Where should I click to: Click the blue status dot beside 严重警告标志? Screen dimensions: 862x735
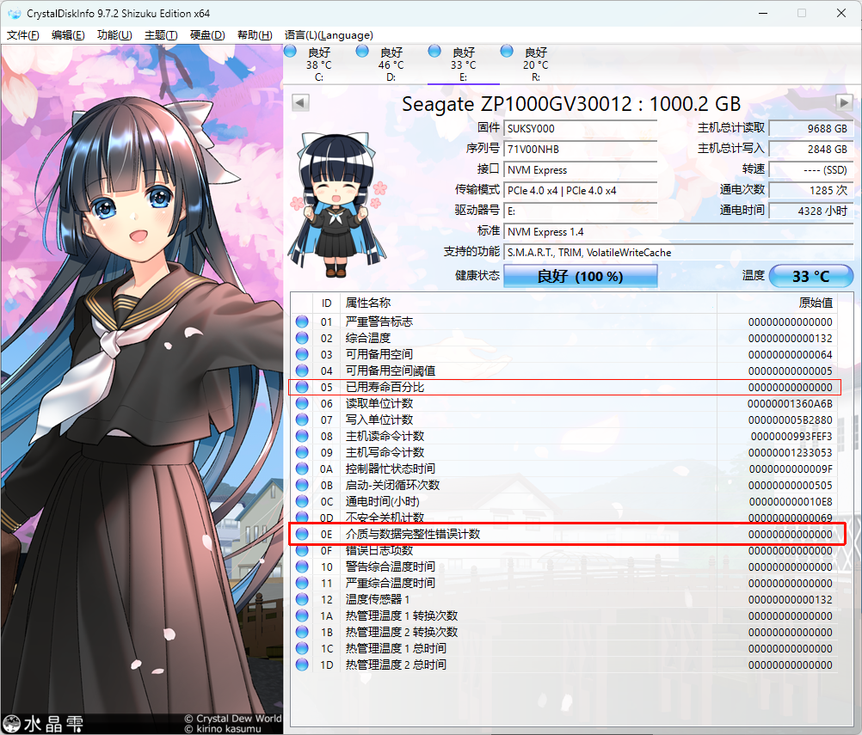pyautogui.click(x=301, y=321)
